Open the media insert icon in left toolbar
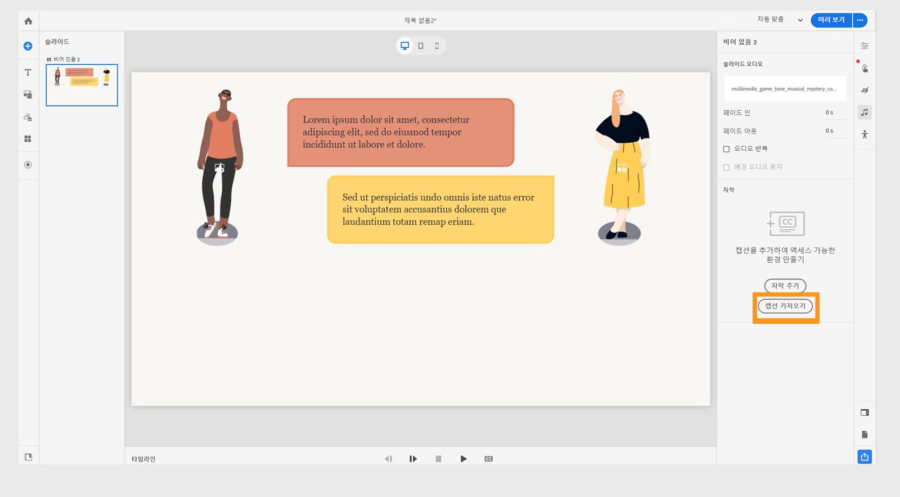 [x=28, y=94]
